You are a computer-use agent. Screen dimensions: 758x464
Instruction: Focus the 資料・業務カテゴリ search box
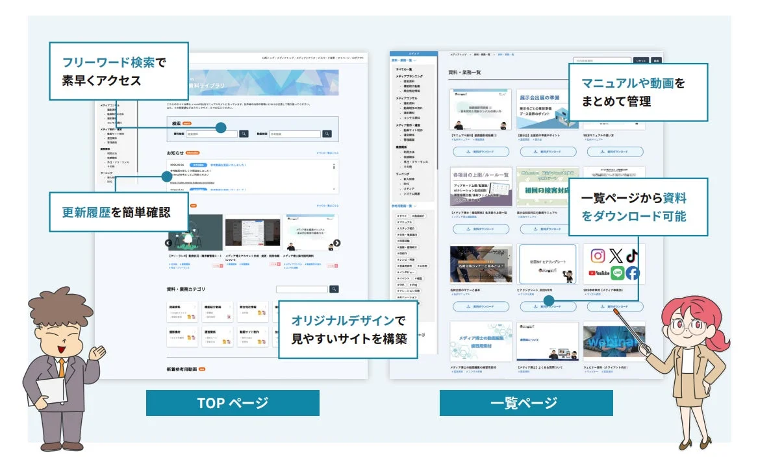(x=302, y=289)
